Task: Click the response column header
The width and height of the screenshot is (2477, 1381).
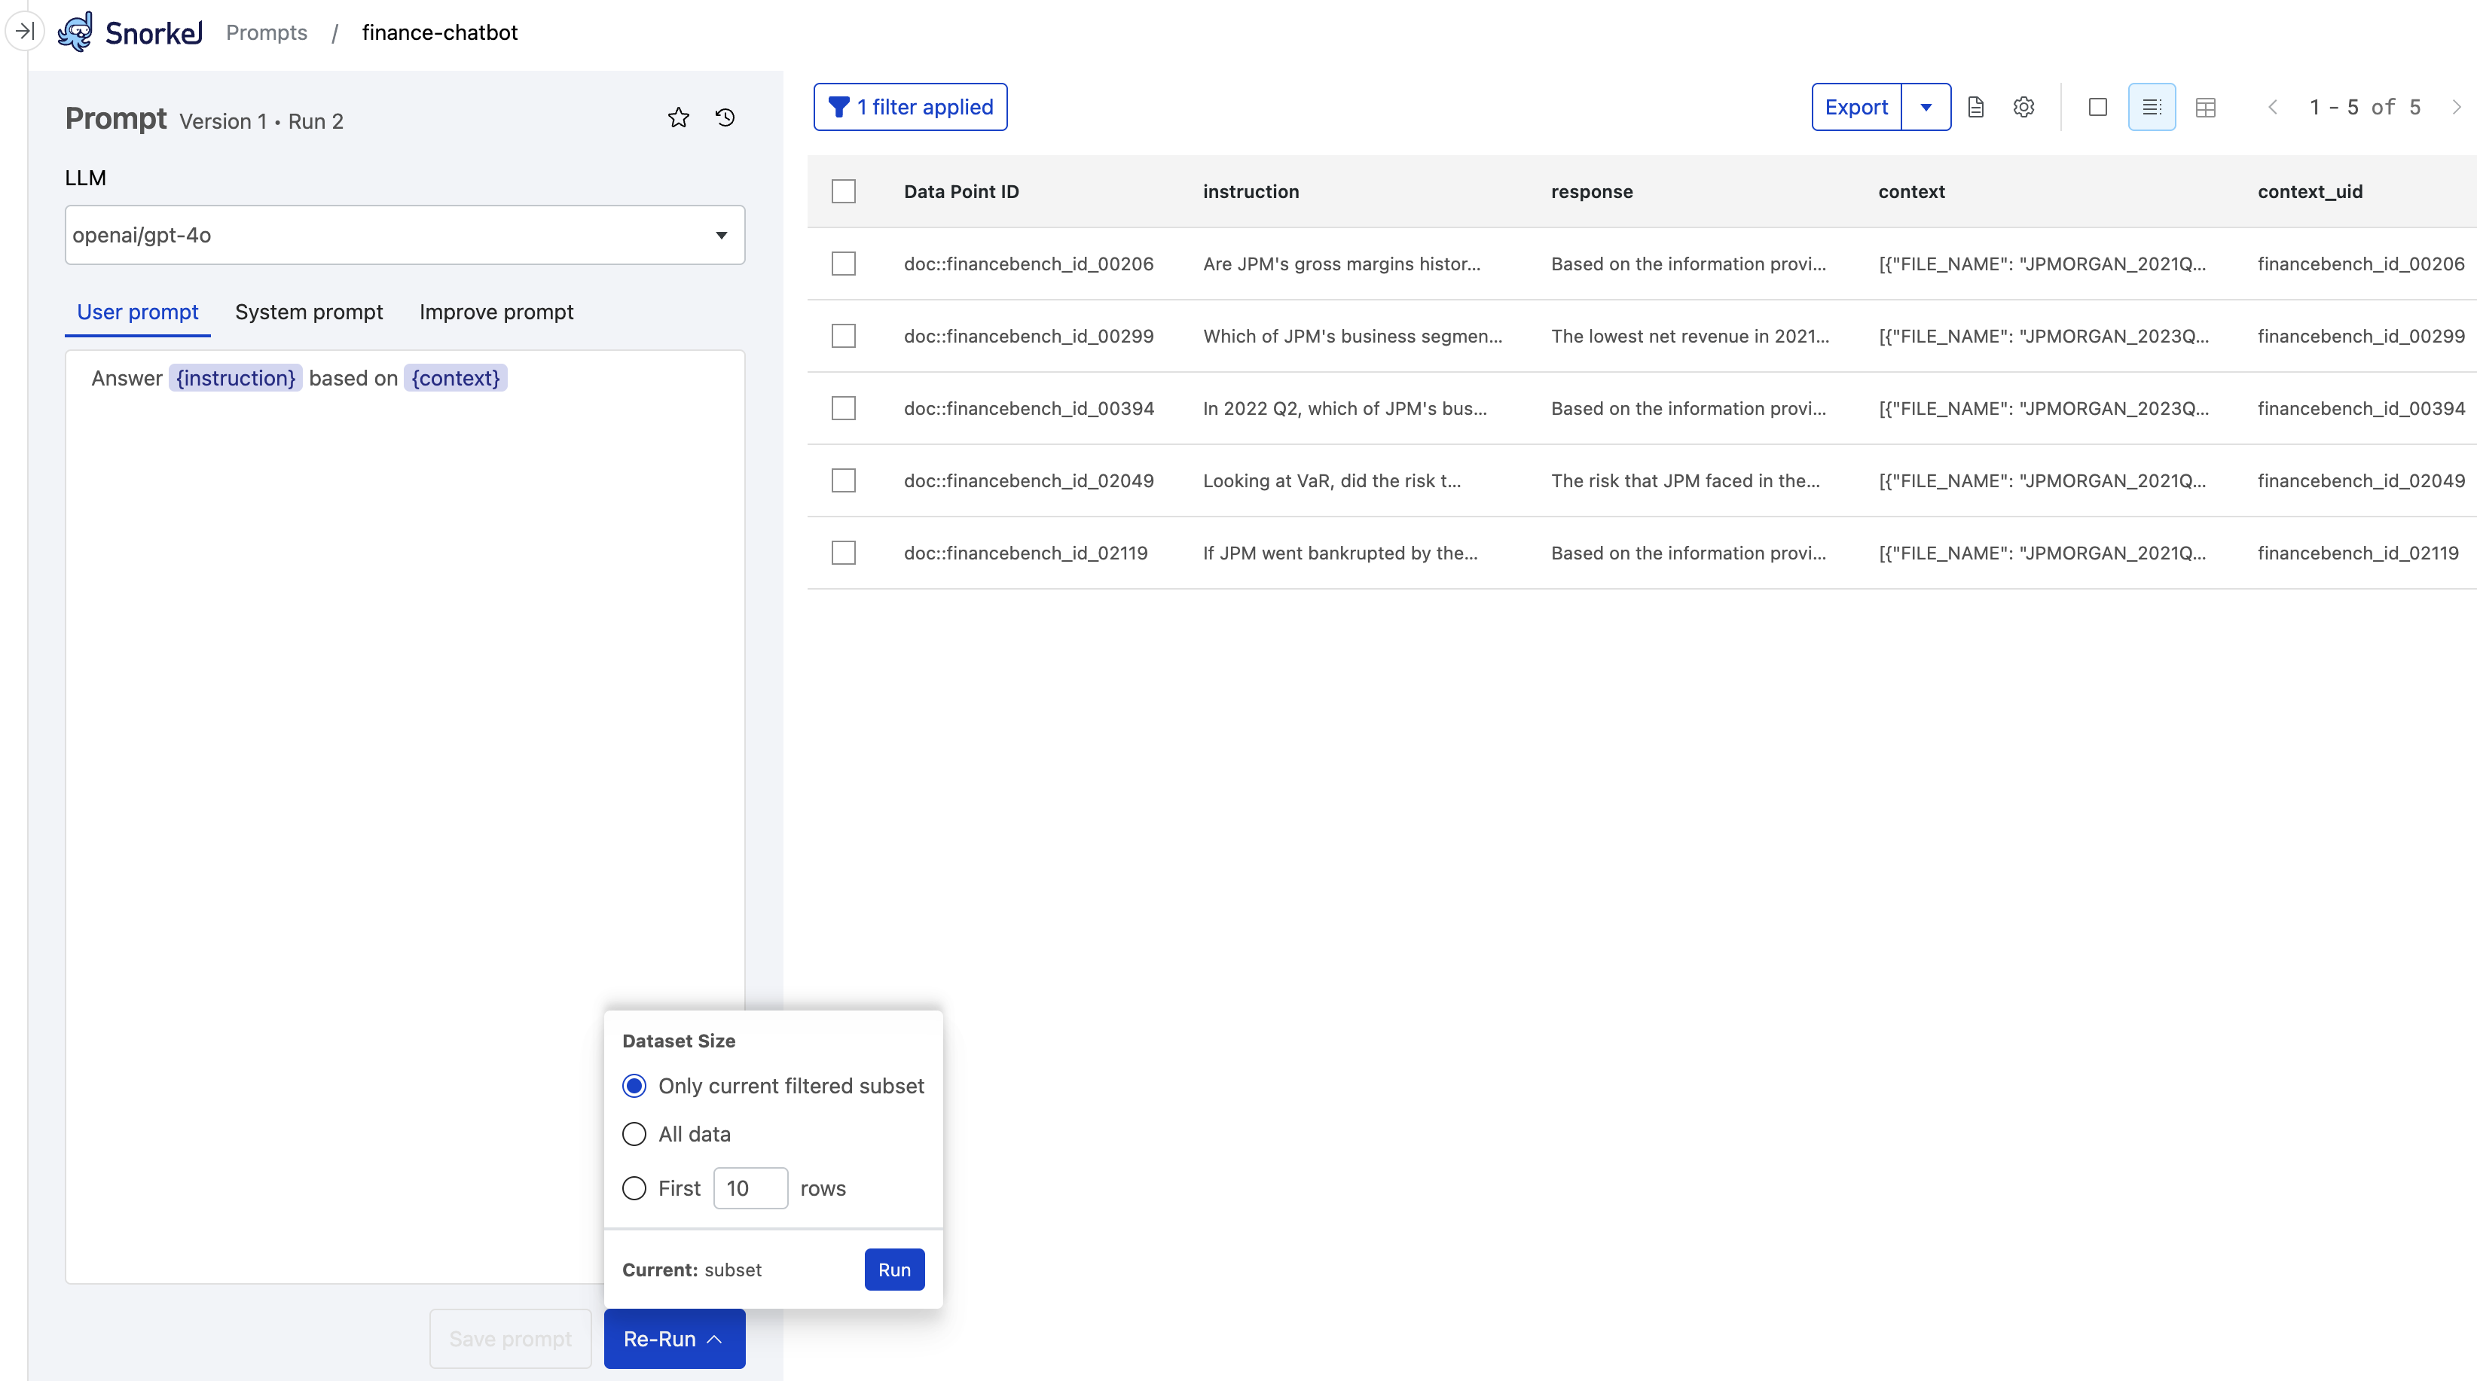Action: 1591,191
